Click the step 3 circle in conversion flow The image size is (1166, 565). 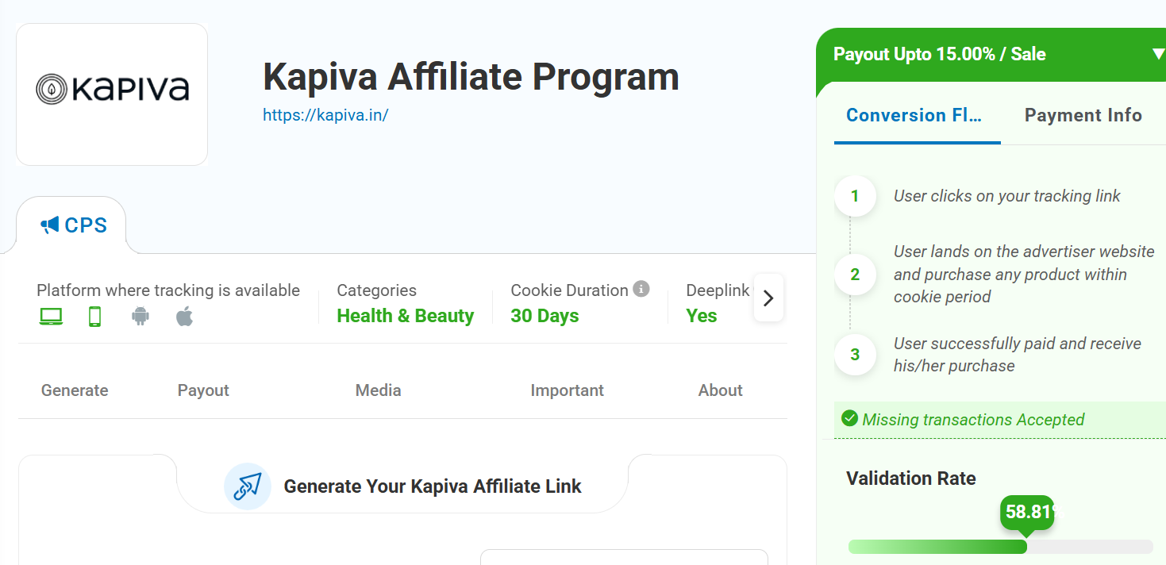point(855,355)
